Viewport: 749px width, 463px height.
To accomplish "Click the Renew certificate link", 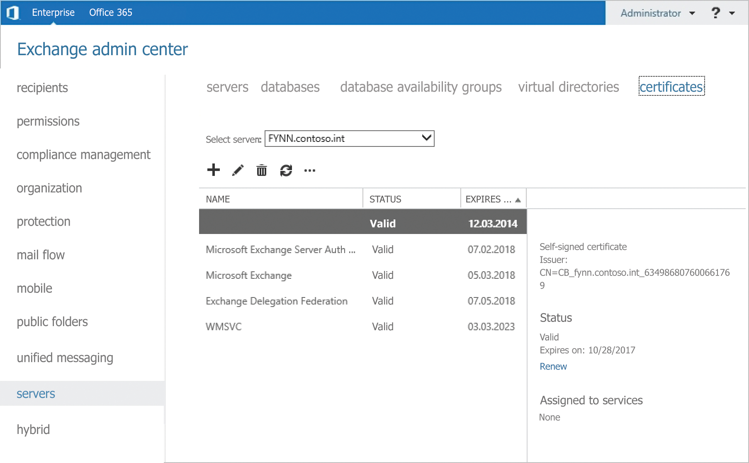I will tap(553, 366).
